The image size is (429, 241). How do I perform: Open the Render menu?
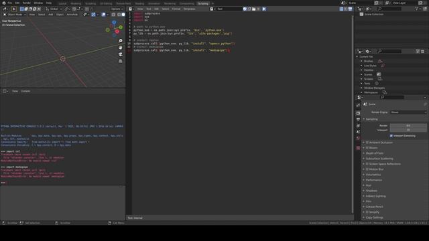point(27,3)
